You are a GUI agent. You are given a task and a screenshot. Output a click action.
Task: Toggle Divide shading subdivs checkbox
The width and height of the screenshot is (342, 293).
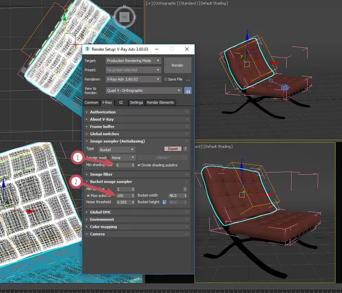coord(140,165)
